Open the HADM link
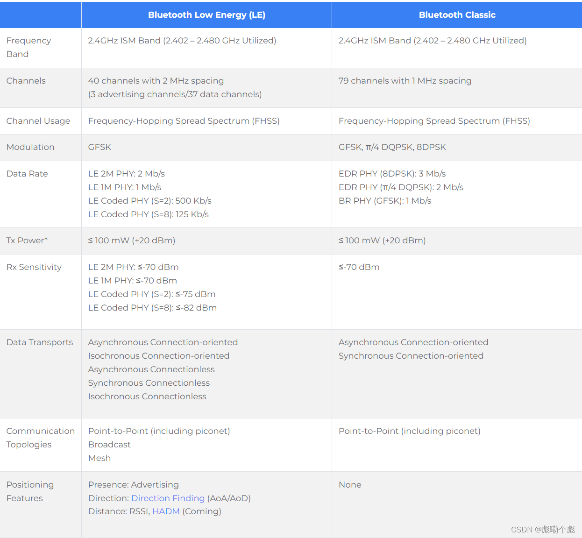The height and width of the screenshot is (538, 582). click(166, 511)
